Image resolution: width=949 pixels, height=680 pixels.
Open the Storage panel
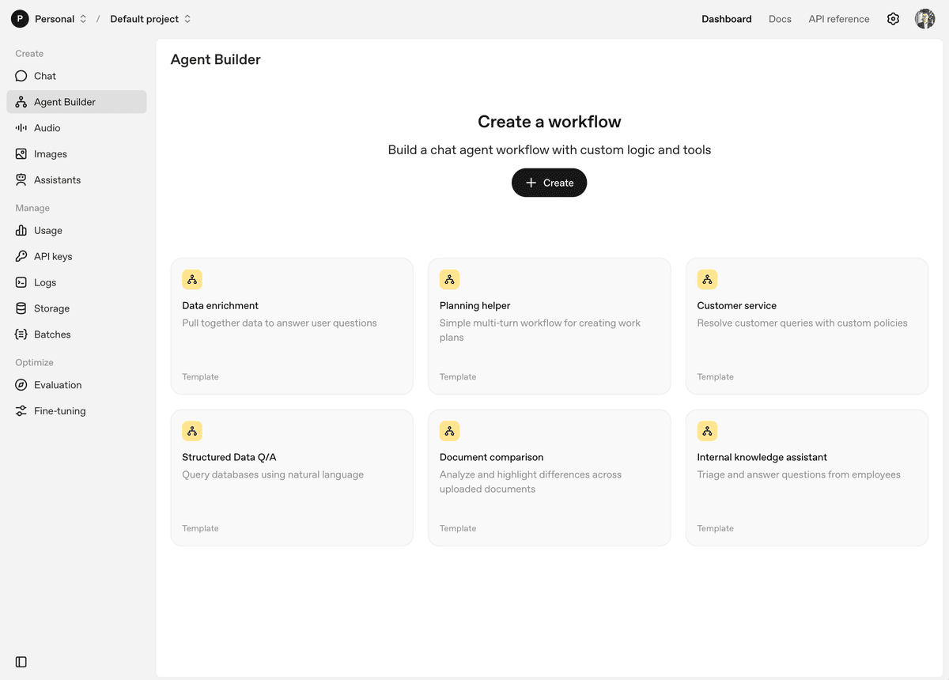click(x=51, y=308)
